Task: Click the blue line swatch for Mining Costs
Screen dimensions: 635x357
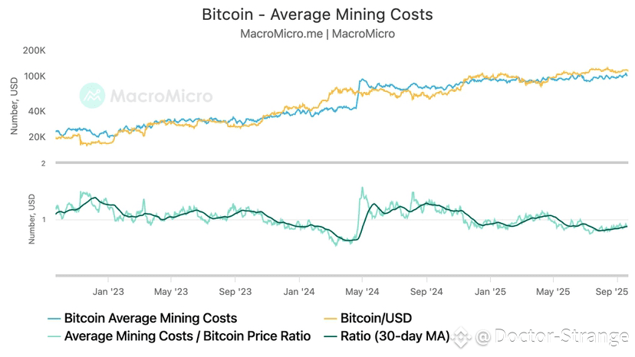Action: [x=54, y=319]
